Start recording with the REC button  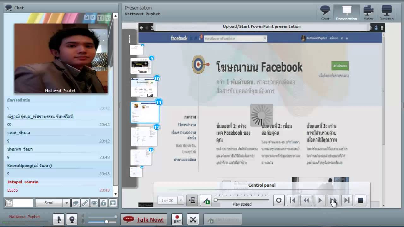pyautogui.click(x=177, y=219)
